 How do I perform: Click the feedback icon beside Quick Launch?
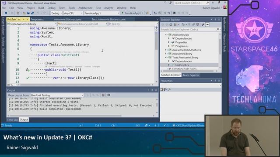pyautogui.click(x=171, y=3)
